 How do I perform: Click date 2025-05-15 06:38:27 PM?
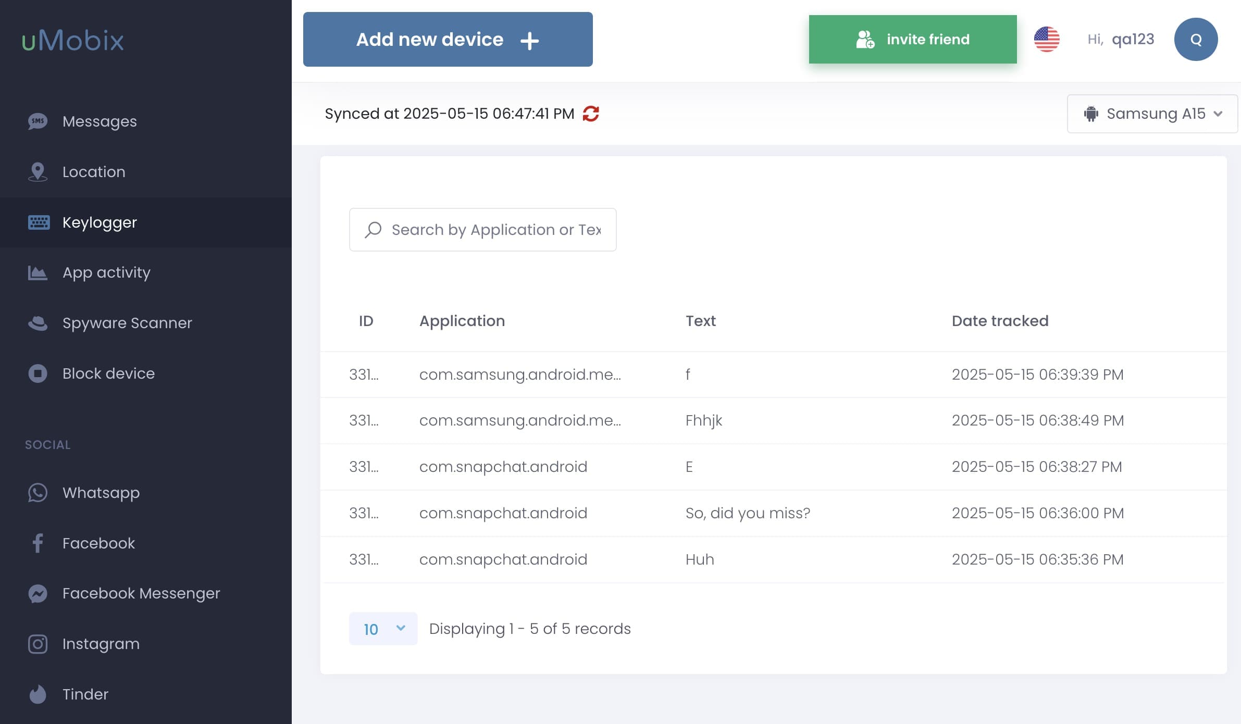[x=1037, y=467]
